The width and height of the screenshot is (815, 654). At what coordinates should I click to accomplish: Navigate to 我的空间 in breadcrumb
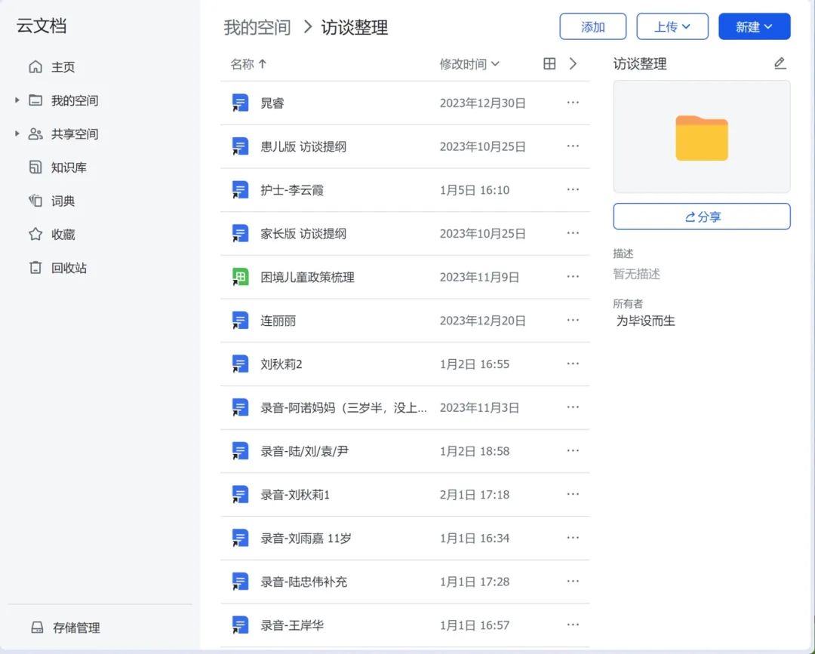point(257,28)
